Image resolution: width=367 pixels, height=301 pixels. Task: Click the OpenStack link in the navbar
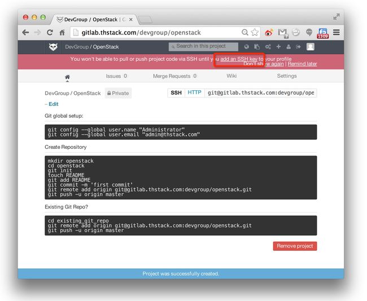106,47
